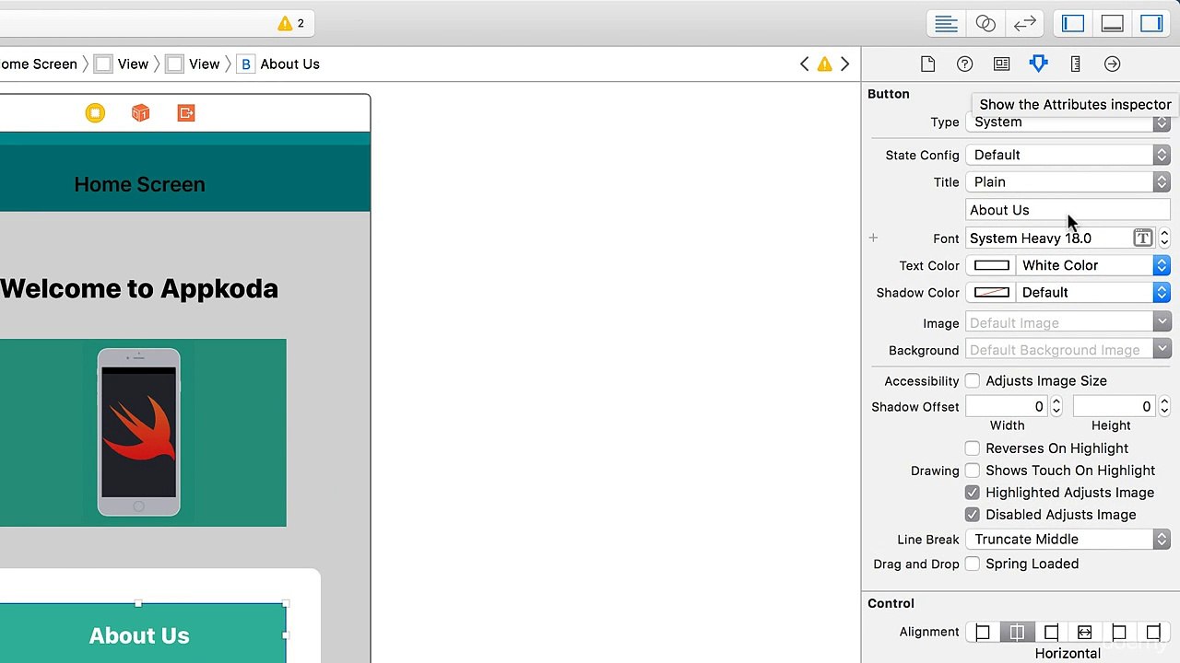Go to next issue in jump bar

(x=844, y=64)
